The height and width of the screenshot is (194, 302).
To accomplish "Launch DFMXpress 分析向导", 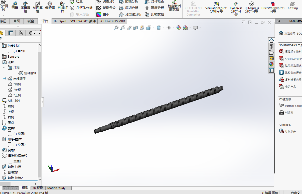I will (252, 7).
